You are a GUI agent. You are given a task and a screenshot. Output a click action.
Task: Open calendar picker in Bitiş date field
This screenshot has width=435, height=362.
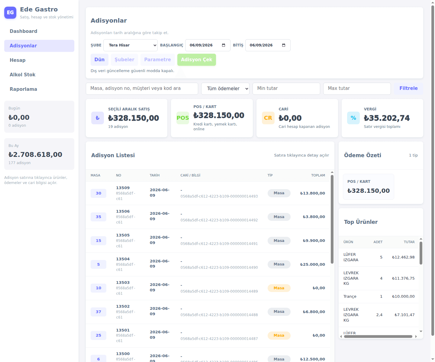[284, 45]
